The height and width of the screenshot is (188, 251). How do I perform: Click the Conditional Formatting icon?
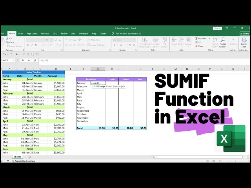pos(145,40)
